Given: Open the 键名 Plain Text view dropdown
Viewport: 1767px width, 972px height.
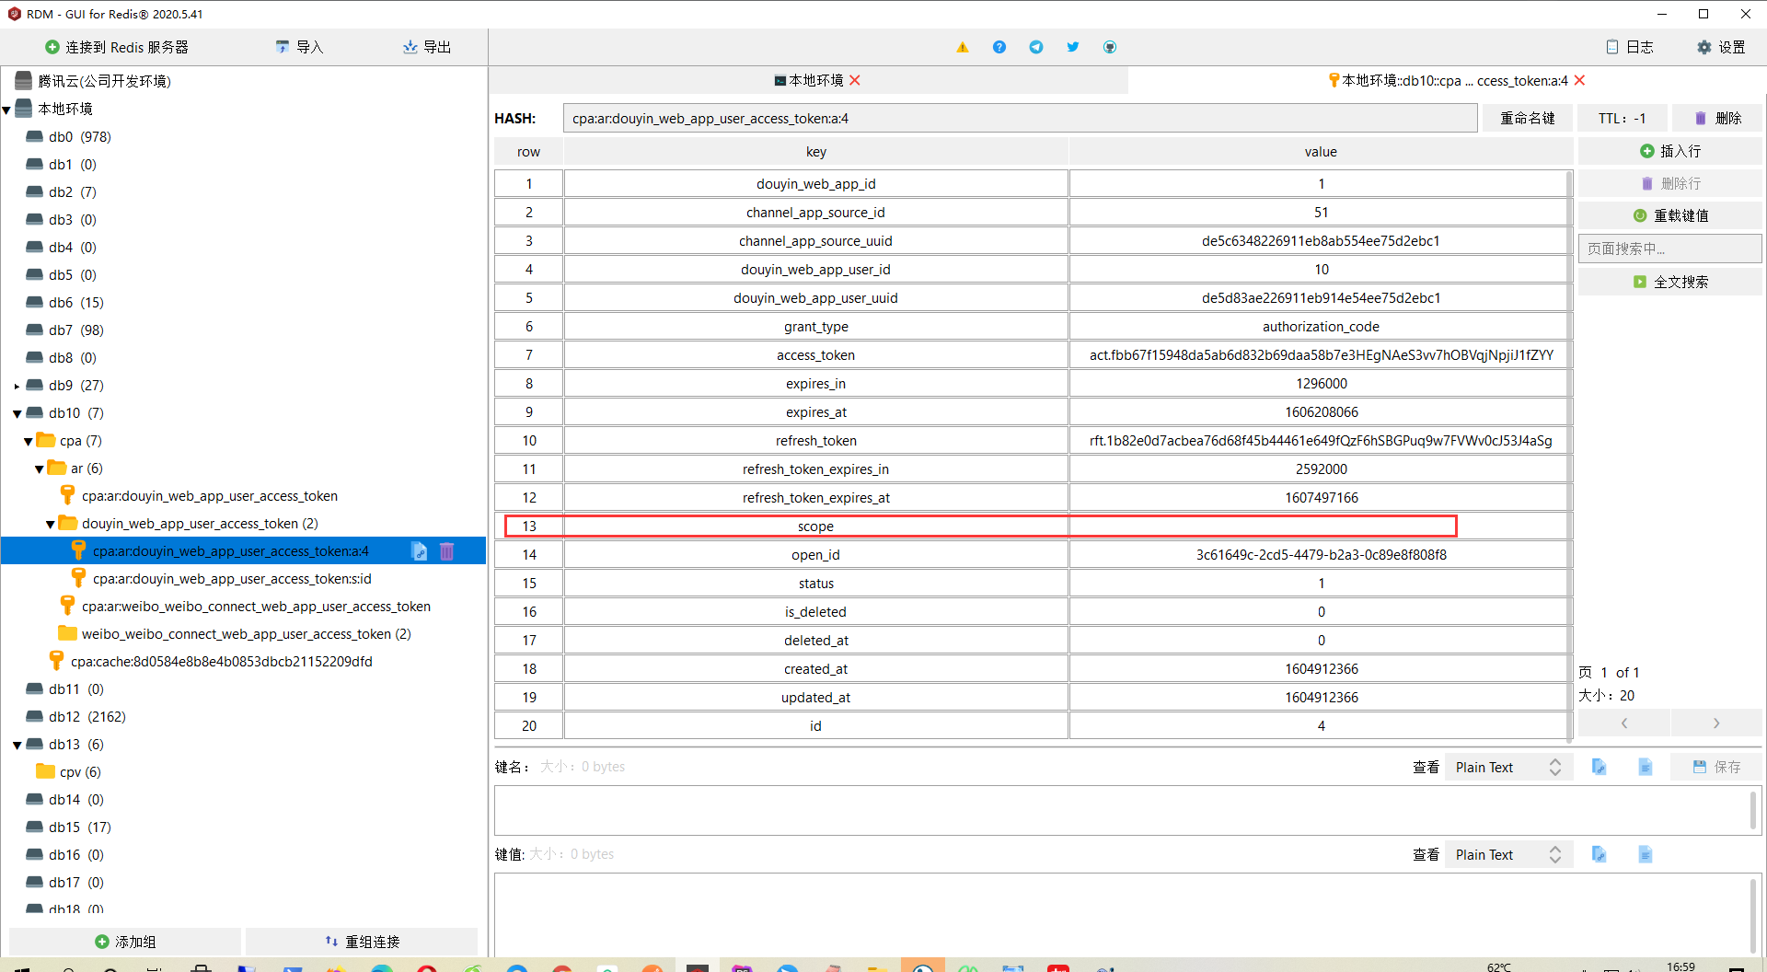Looking at the screenshot, I should pos(1507,767).
